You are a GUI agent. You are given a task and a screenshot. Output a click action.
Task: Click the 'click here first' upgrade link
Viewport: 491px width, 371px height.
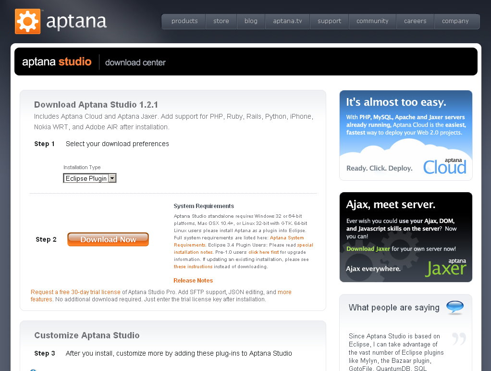263,252
